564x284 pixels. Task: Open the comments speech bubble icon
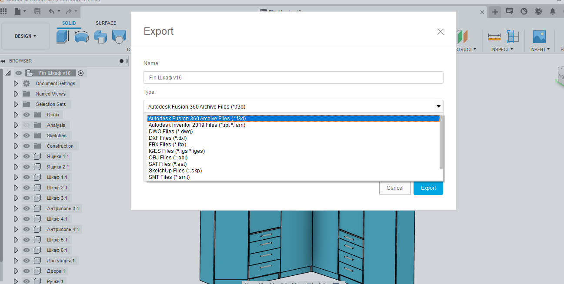510,12
